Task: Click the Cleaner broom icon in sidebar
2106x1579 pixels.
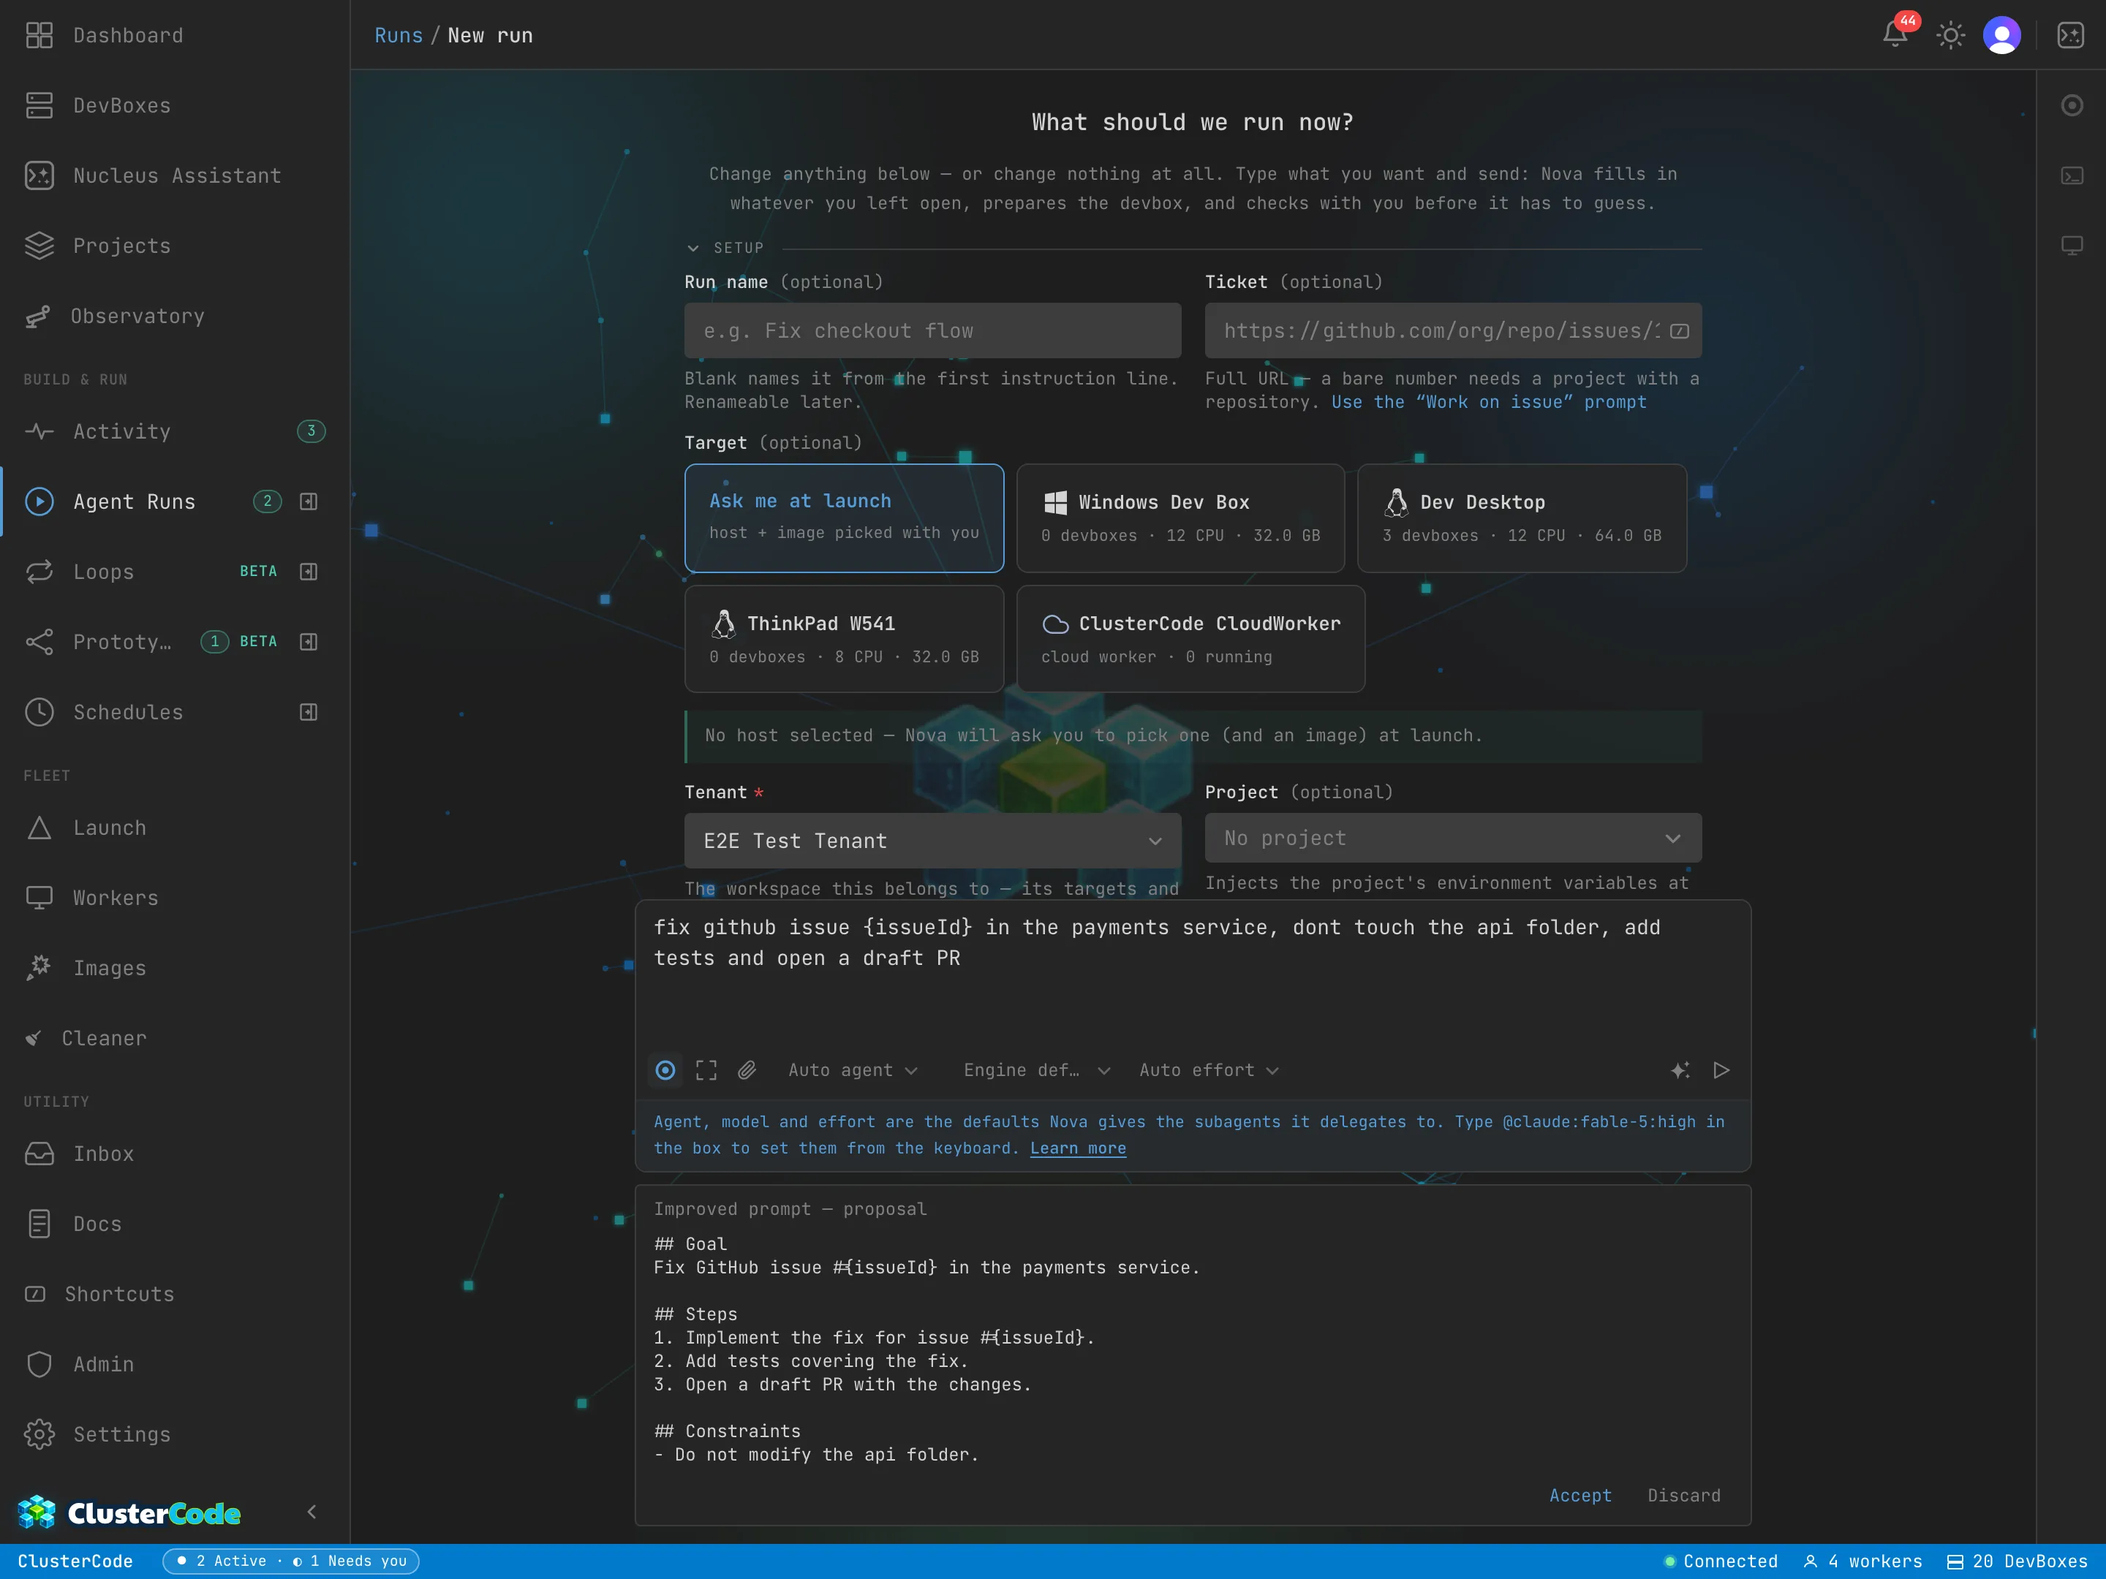Action: (34, 1038)
